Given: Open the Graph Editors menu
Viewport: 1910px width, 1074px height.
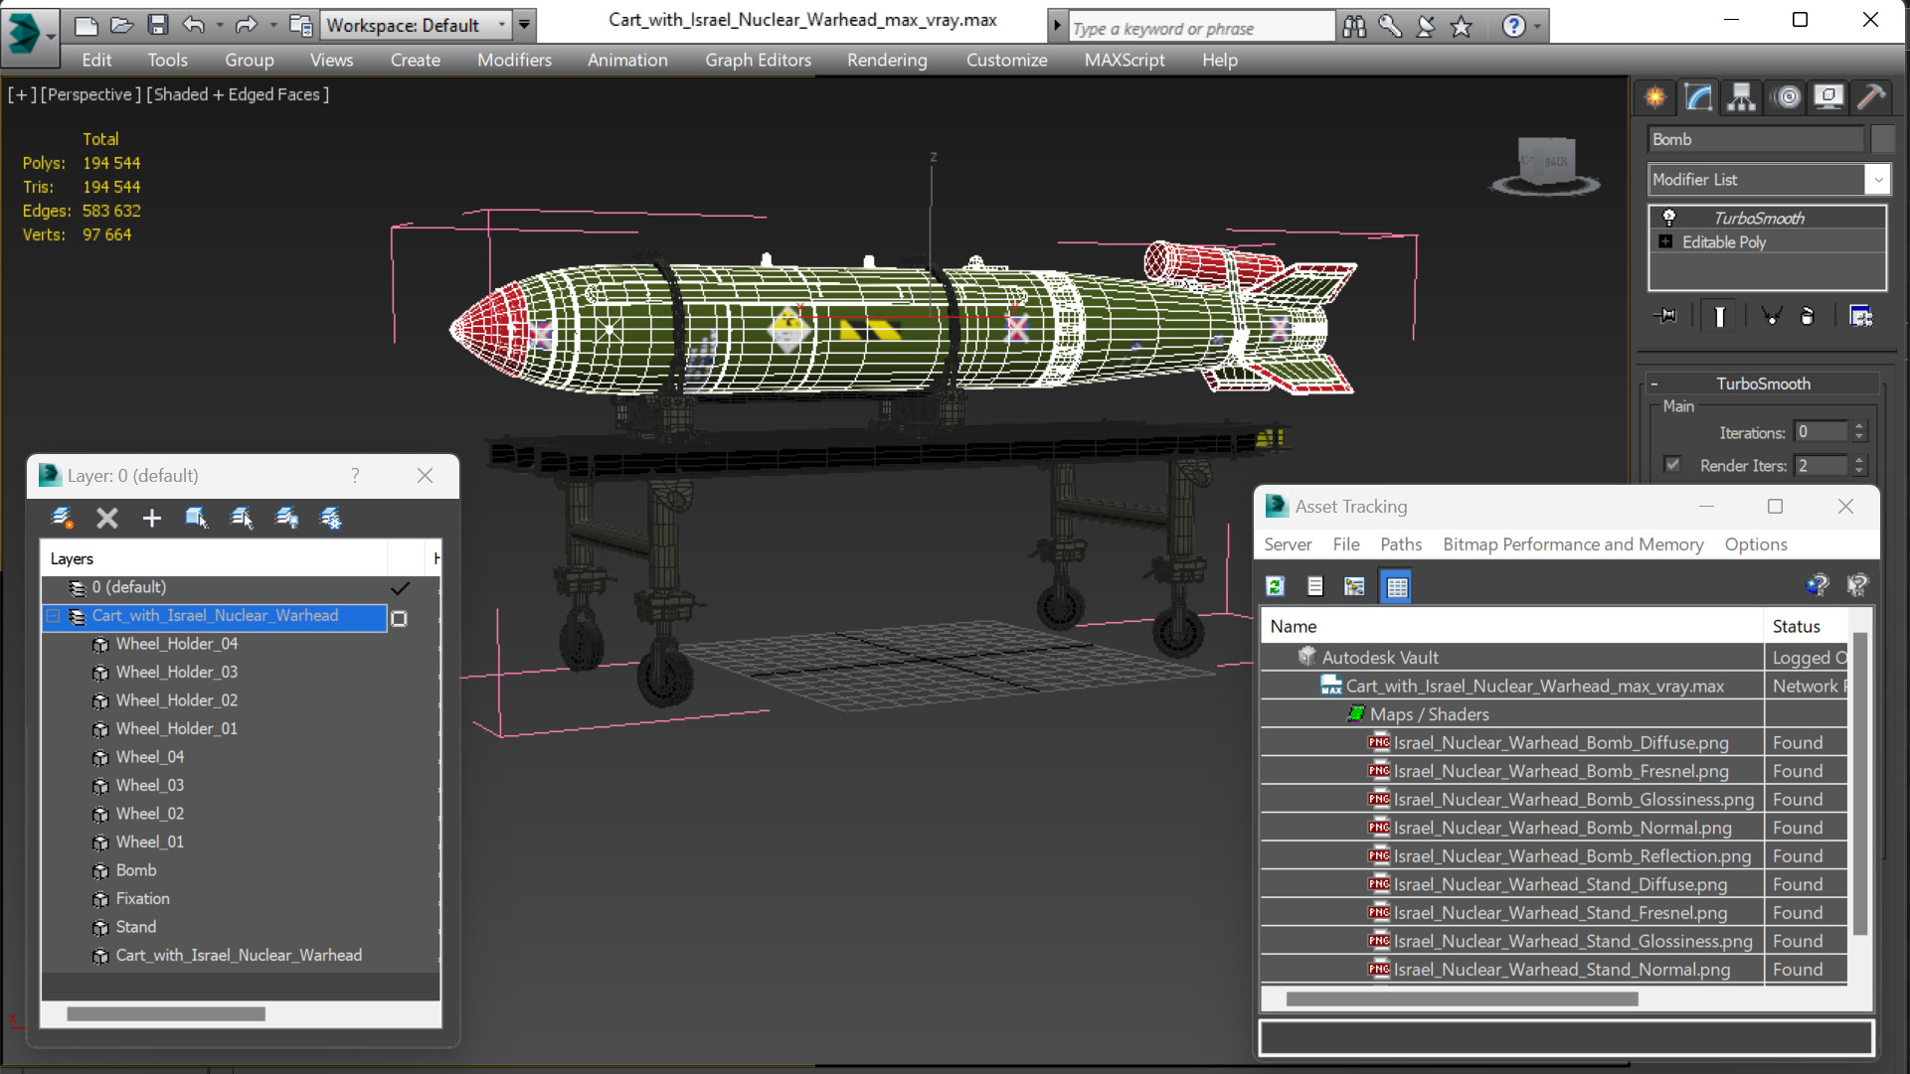Looking at the screenshot, I should click(x=758, y=60).
